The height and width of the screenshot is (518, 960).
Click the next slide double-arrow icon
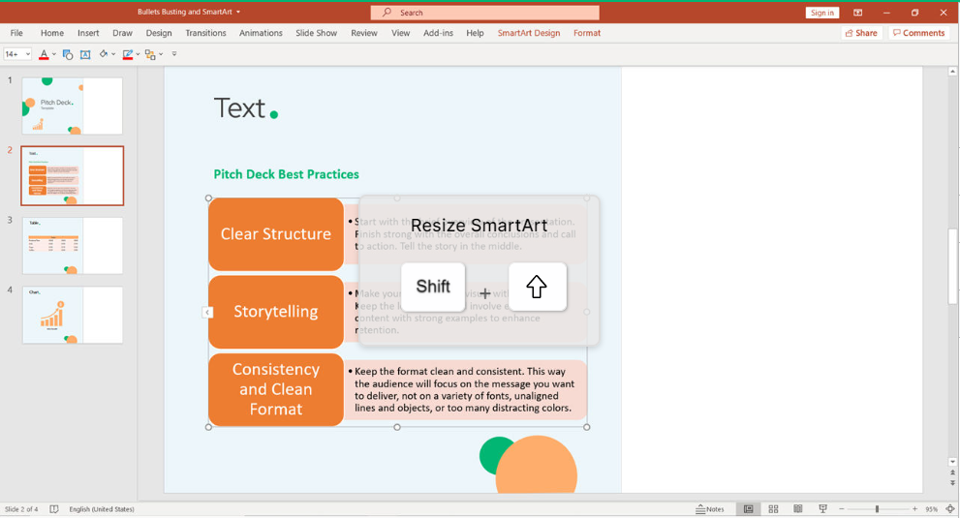(952, 483)
